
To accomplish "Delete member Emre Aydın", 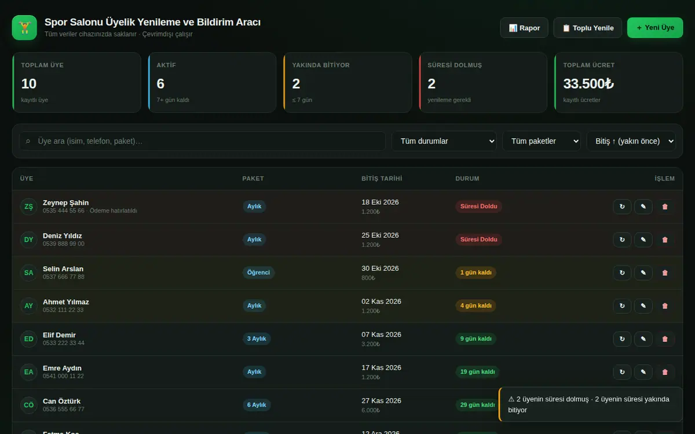I will 665,372.
